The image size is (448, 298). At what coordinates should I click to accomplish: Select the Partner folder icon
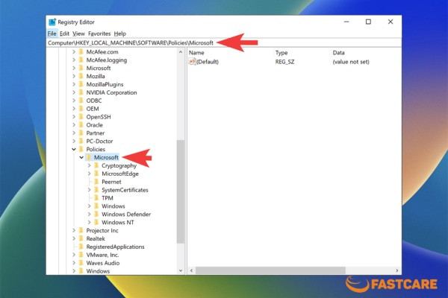81,133
